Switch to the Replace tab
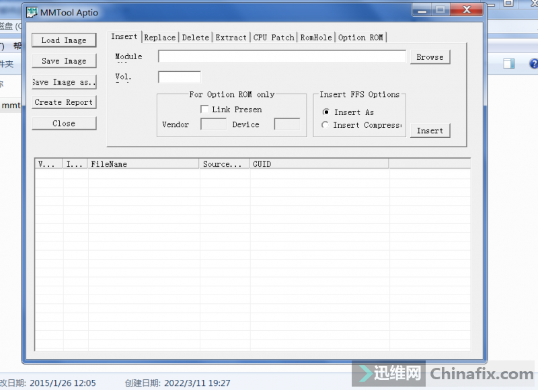The width and height of the screenshot is (538, 390). coord(160,38)
